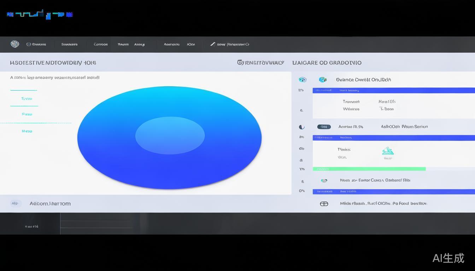Click the grid icon in bottom right row
Screen dimensions: 475x271
pos(324,204)
